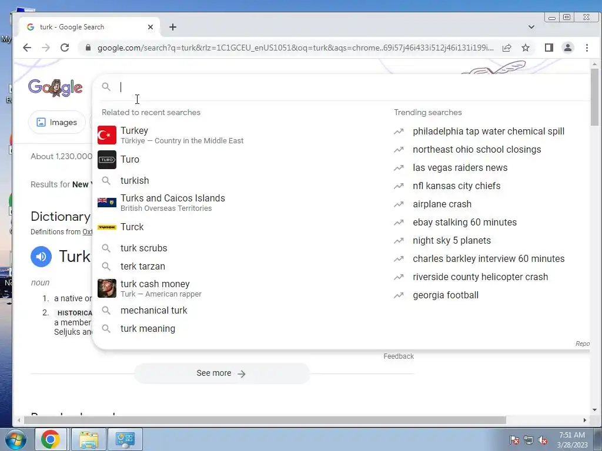Open the Control Panel taskbar icon
The width and height of the screenshot is (602, 451).
click(x=125, y=439)
